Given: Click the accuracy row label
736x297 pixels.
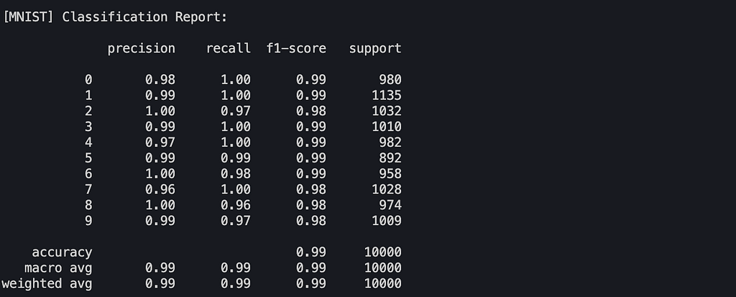Looking at the screenshot, I should point(62,252).
